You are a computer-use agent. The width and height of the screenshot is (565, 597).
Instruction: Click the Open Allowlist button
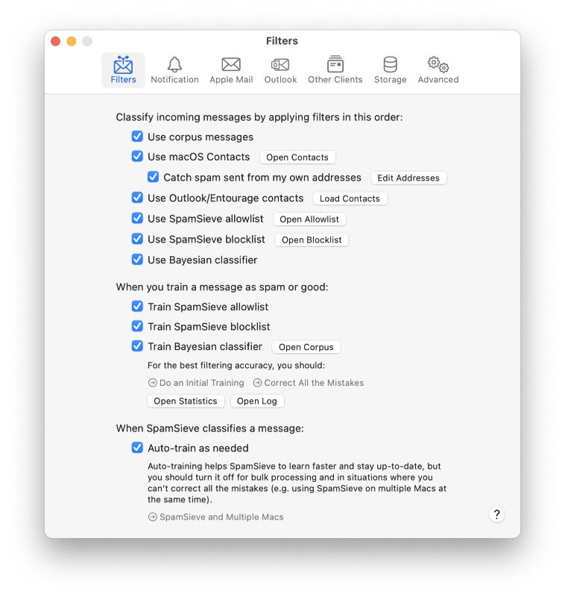click(x=309, y=219)
